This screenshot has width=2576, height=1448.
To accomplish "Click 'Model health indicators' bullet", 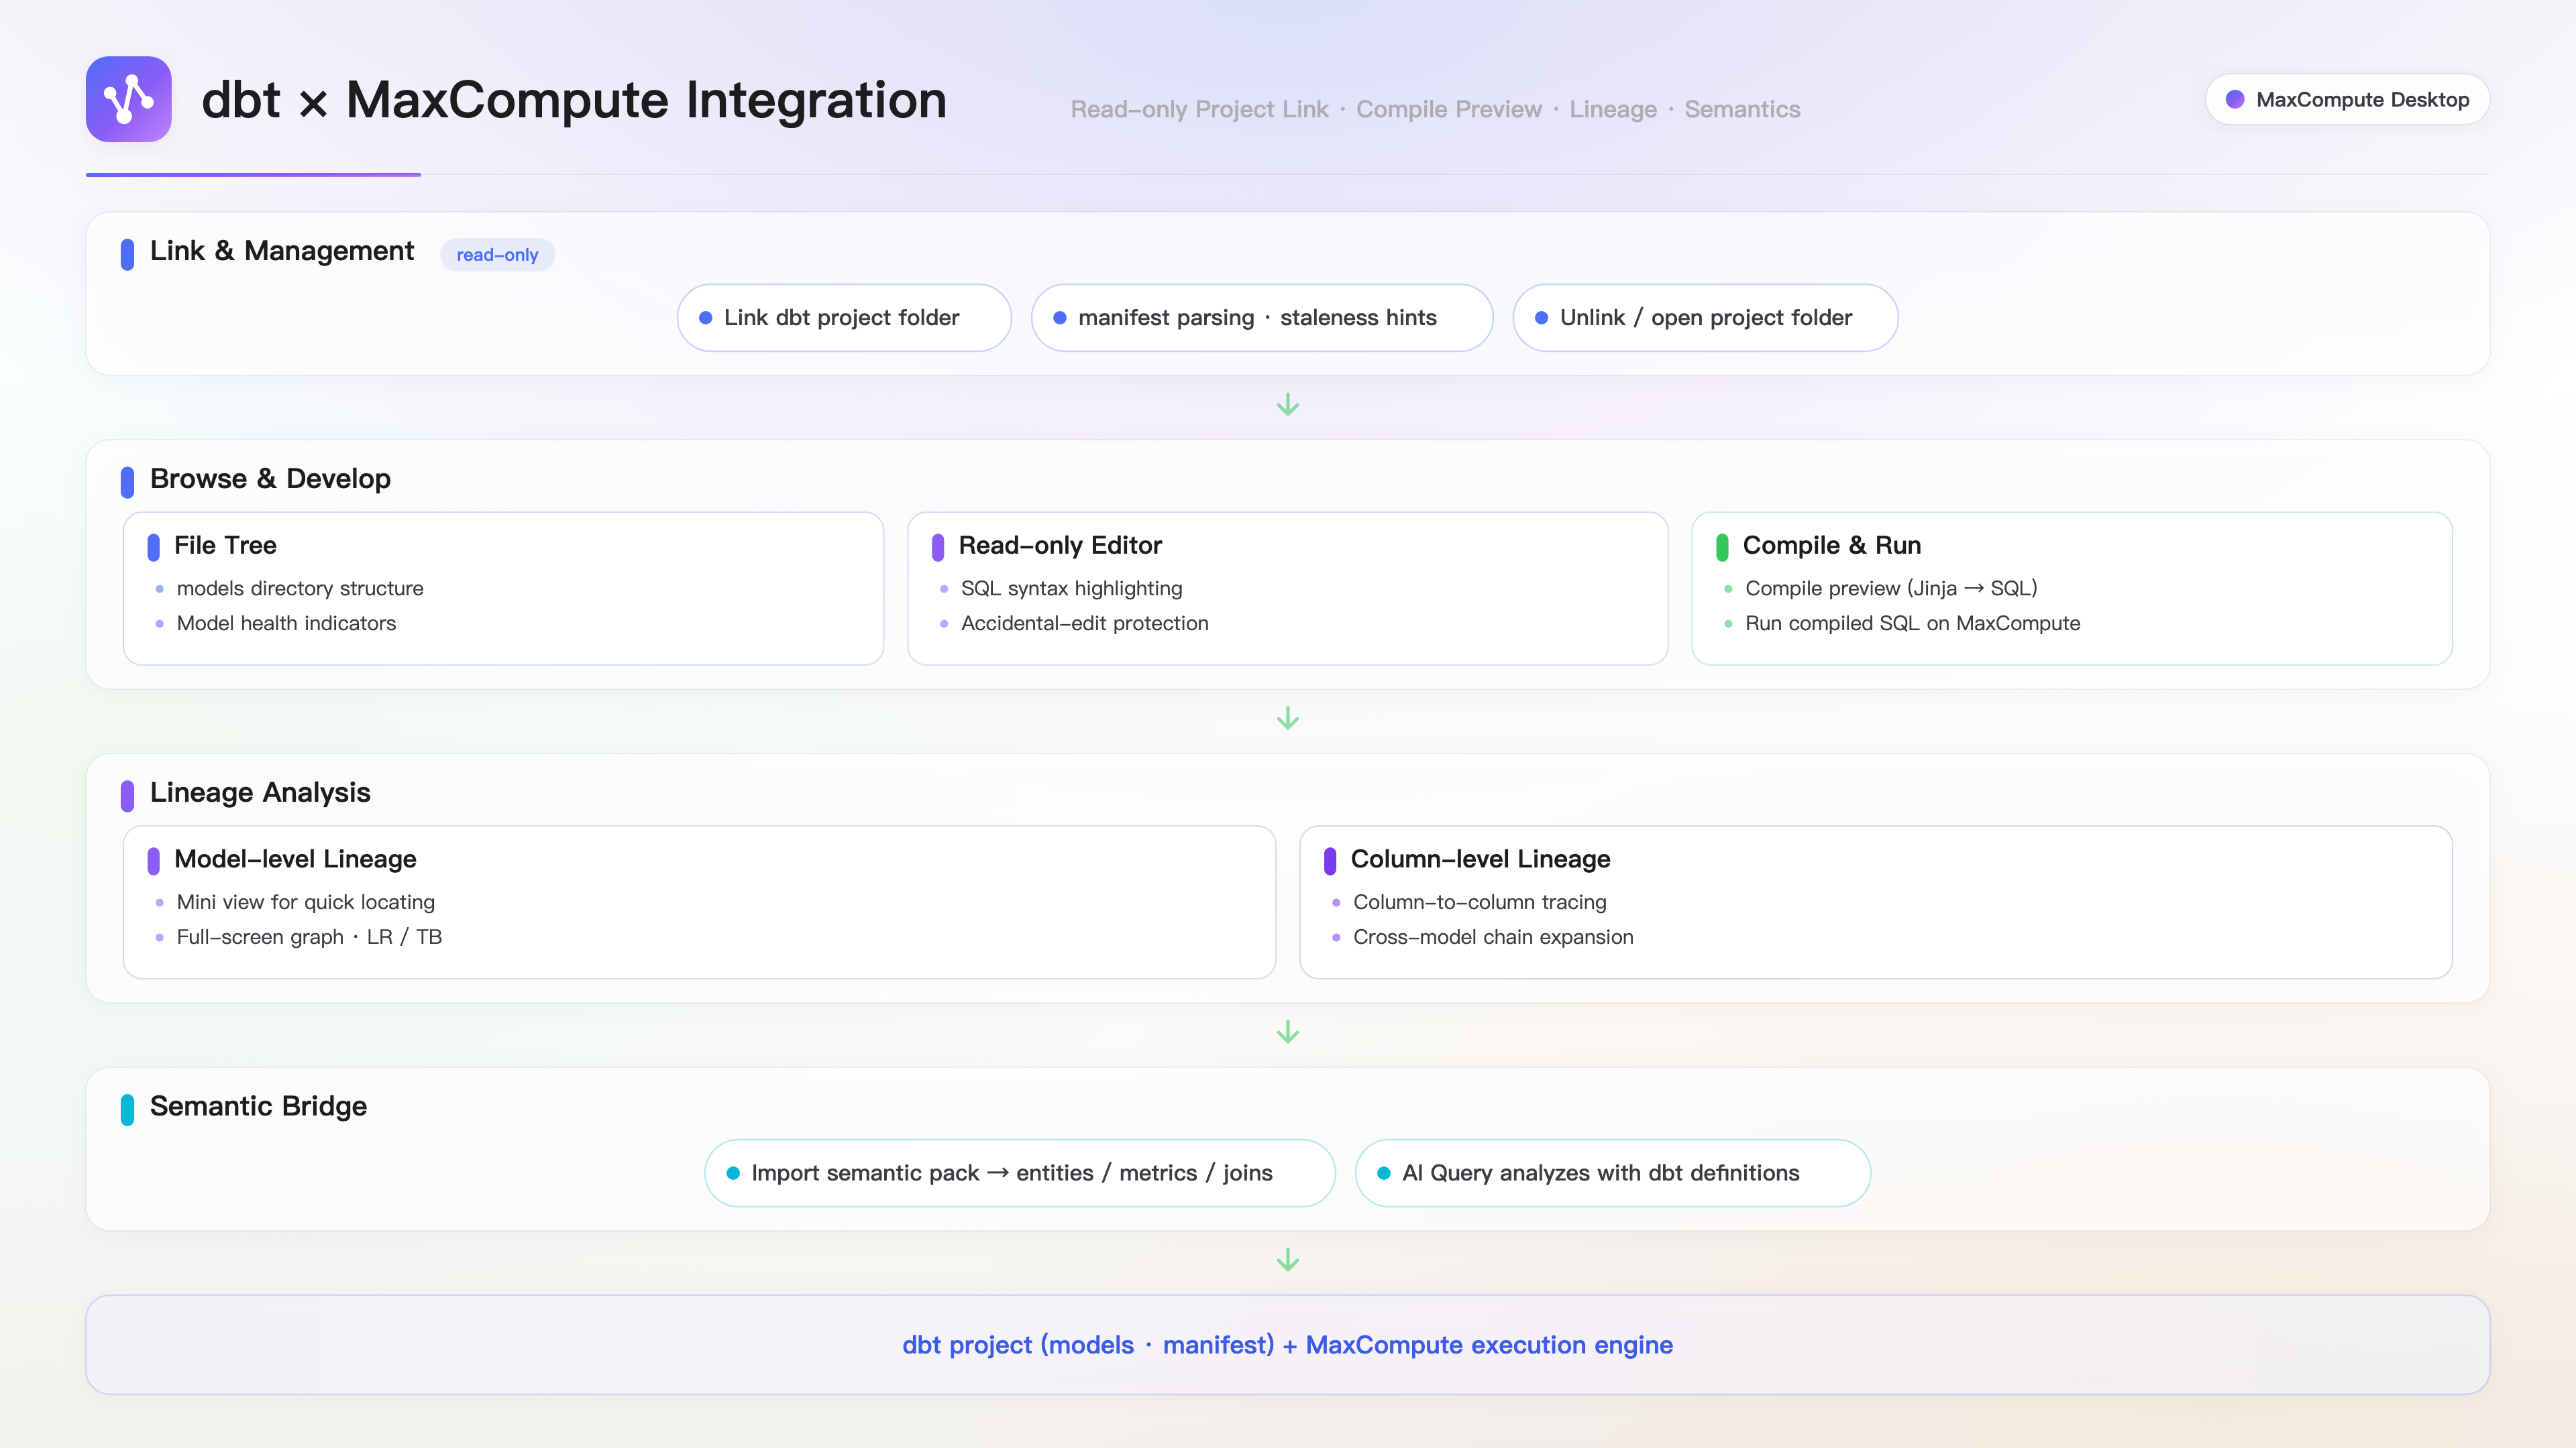I will 286,623.
